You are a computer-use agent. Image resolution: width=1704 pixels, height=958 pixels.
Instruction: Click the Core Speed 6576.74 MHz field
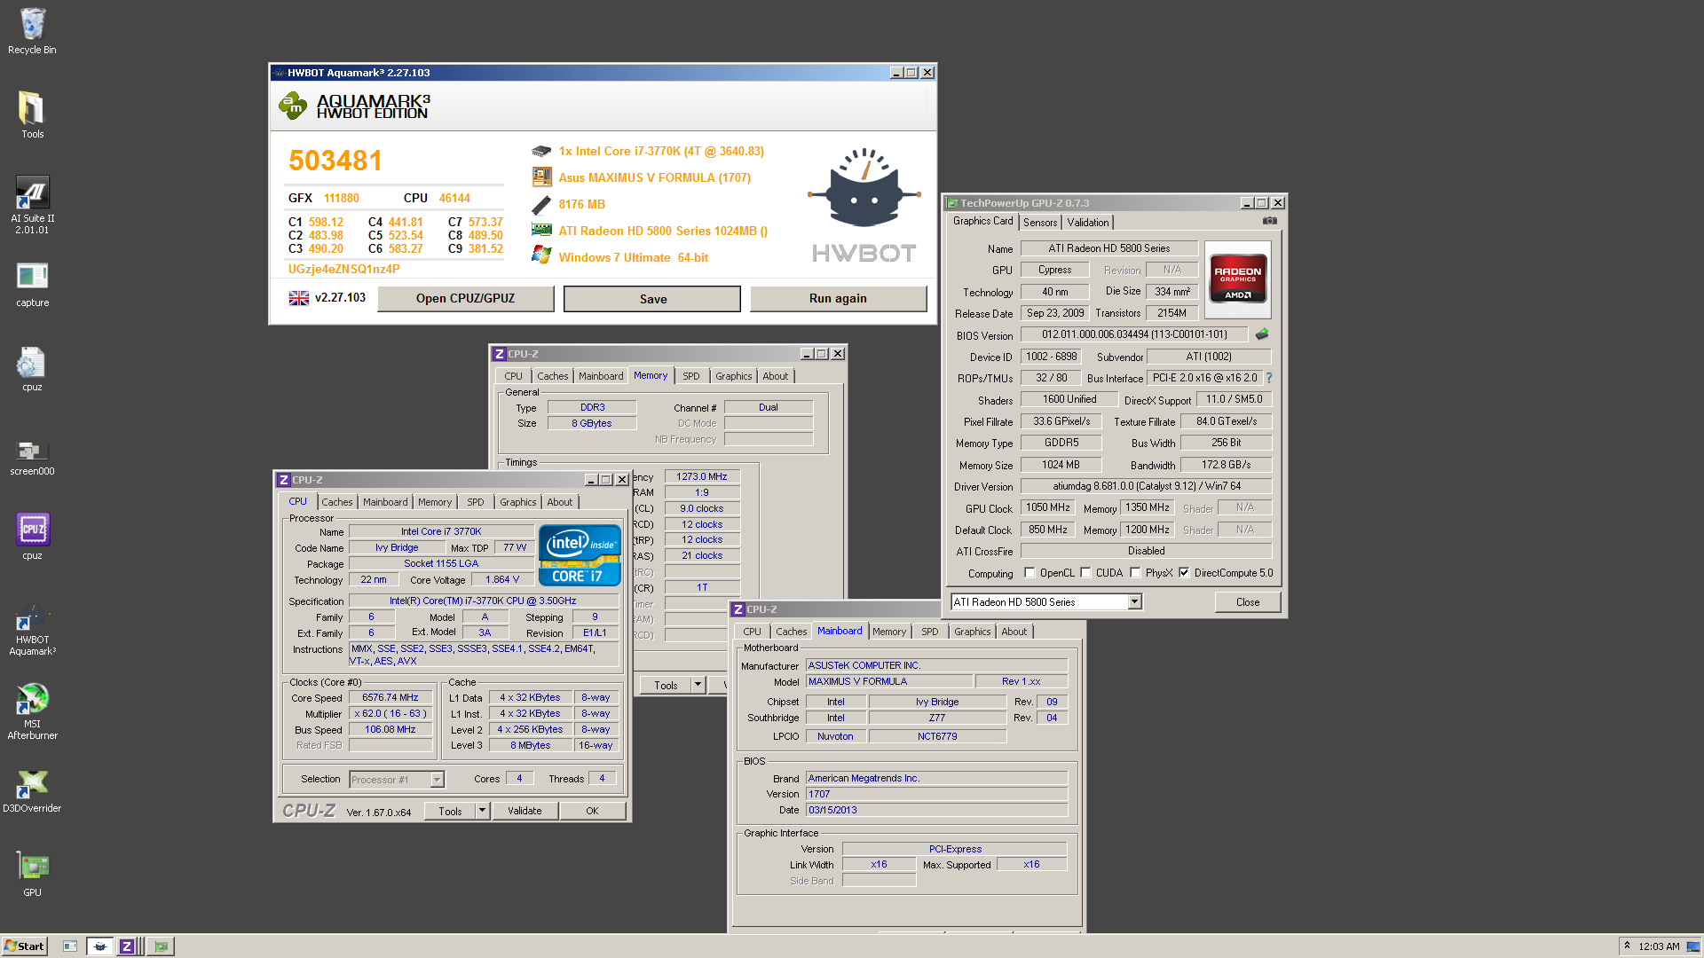tap(390, 698)
